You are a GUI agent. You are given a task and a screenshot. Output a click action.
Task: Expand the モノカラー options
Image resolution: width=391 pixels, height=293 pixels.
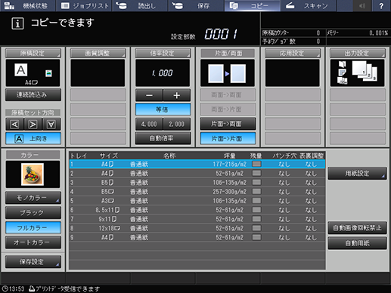pos(33,198)
